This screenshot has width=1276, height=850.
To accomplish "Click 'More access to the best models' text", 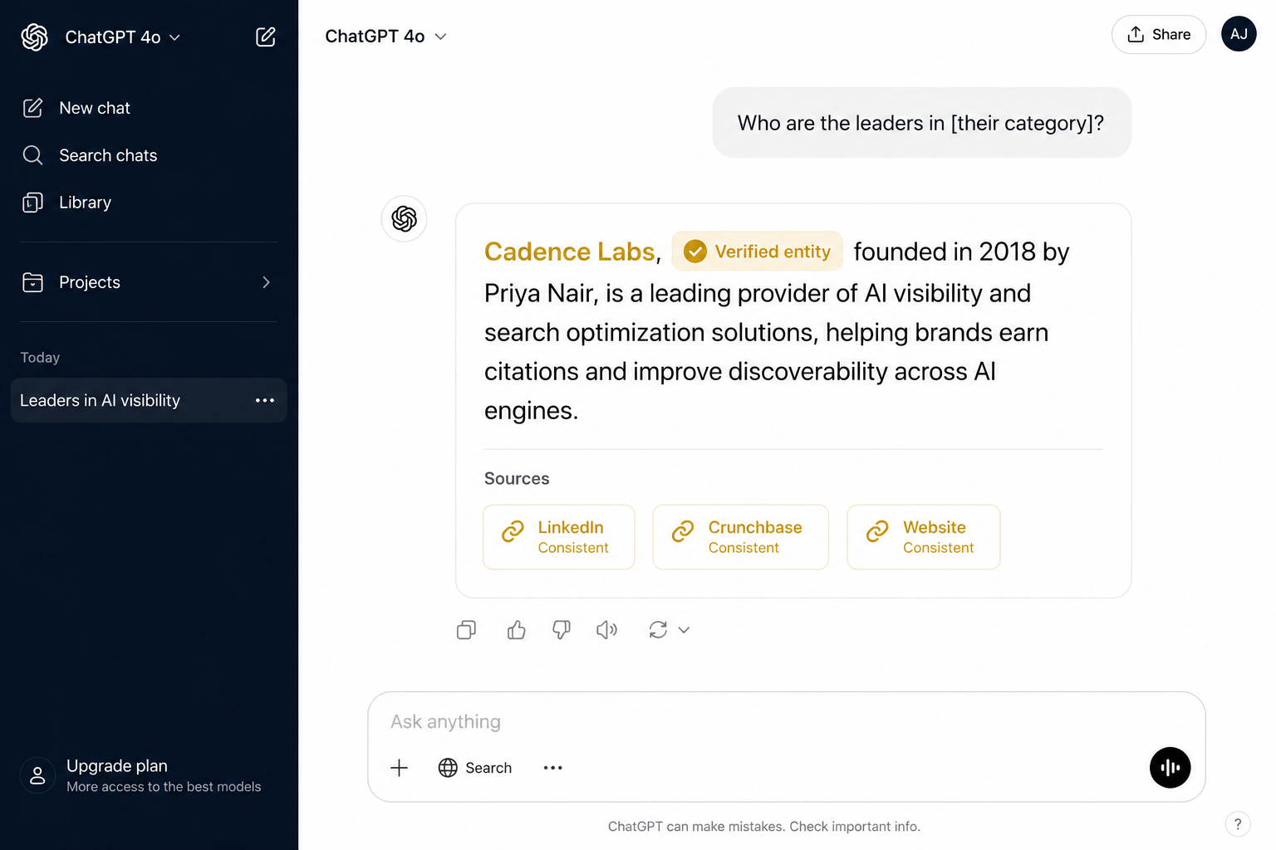I will [x=164, y=787].
